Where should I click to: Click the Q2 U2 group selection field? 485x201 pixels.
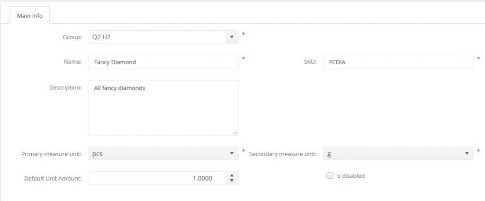(x=156, y=37)
